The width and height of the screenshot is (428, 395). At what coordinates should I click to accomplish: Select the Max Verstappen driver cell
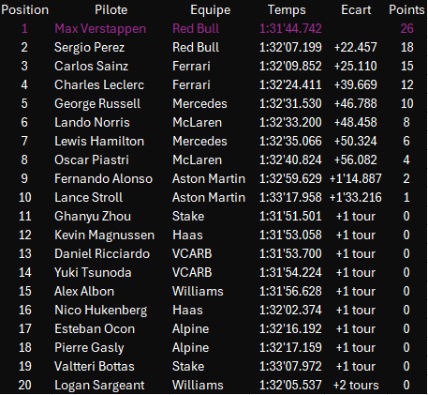(x=100, y=29)
